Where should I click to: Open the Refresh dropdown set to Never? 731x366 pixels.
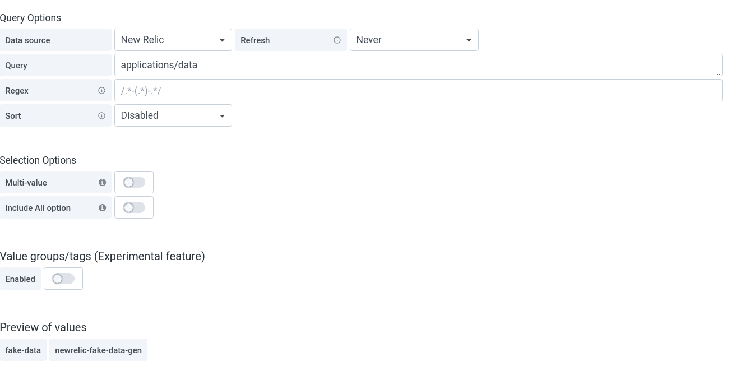[x=414, y=40]
